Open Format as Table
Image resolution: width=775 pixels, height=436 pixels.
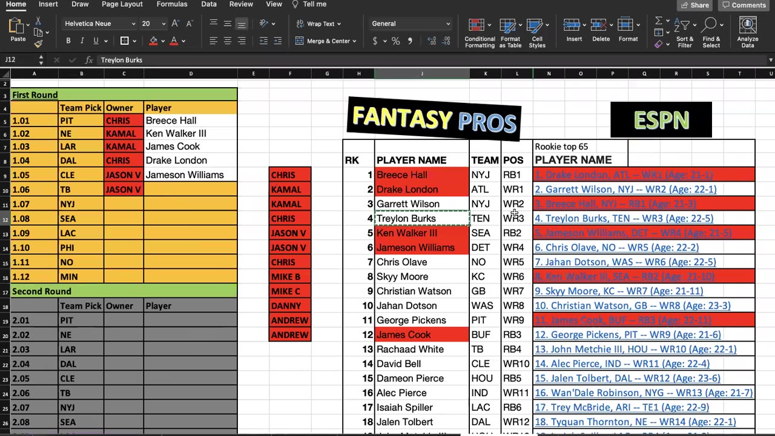click(x=510, y=33)
